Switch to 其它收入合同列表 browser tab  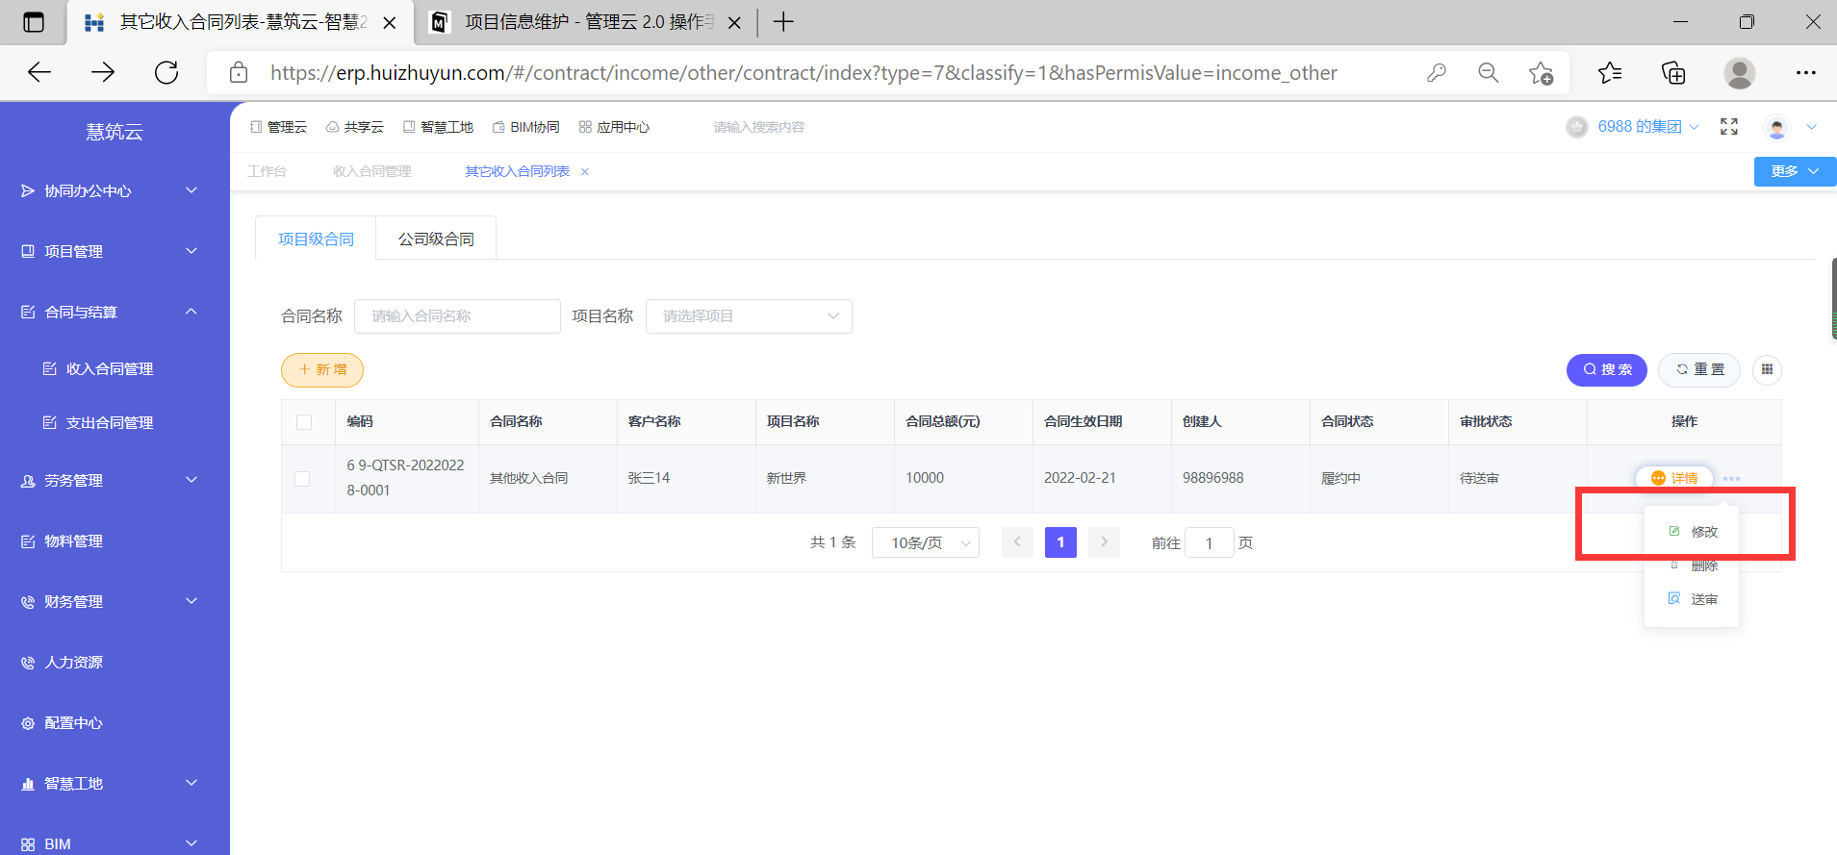[241, 22]
